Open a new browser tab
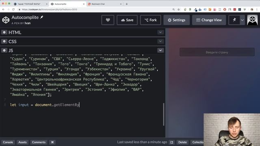260x146 pixels. pos(127,4)
